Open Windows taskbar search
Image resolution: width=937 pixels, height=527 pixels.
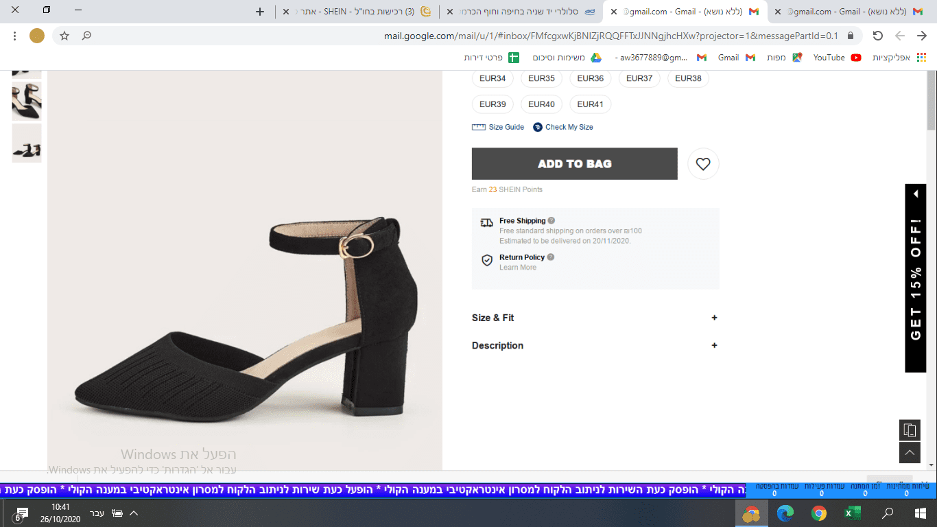click(888, 513)
